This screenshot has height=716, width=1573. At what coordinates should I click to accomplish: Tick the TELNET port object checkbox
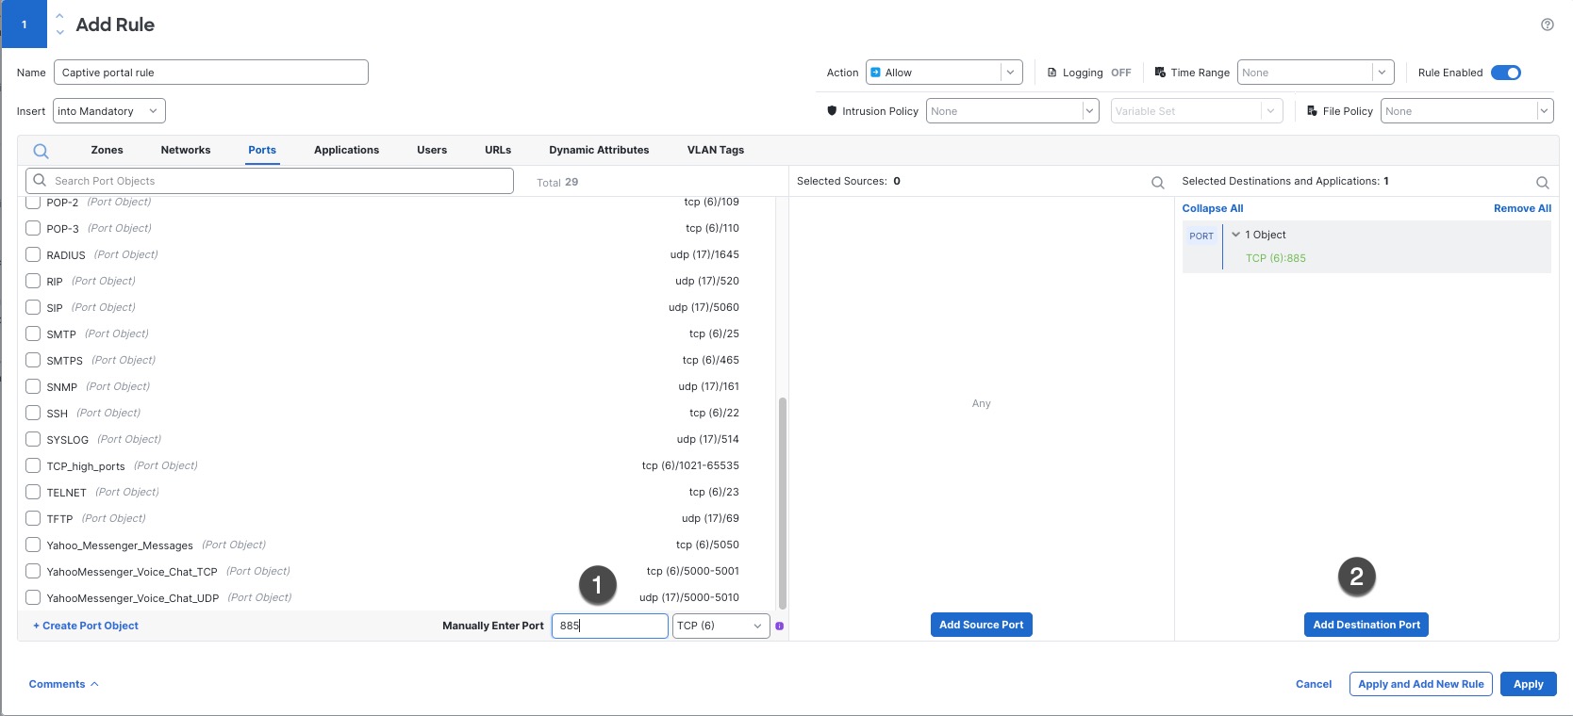pyautogui.click(x=33, y=492)
